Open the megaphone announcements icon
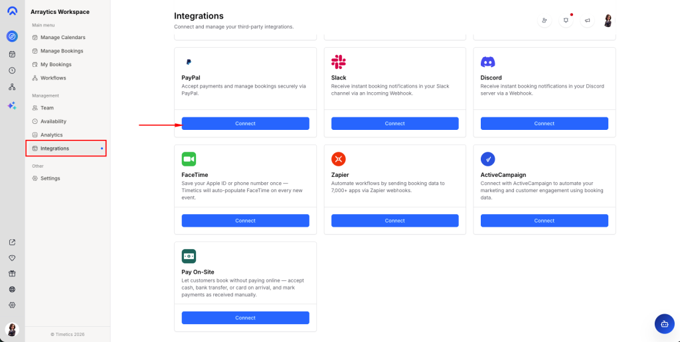The width and height of the screenshot is (680, 342). point(587,21)
